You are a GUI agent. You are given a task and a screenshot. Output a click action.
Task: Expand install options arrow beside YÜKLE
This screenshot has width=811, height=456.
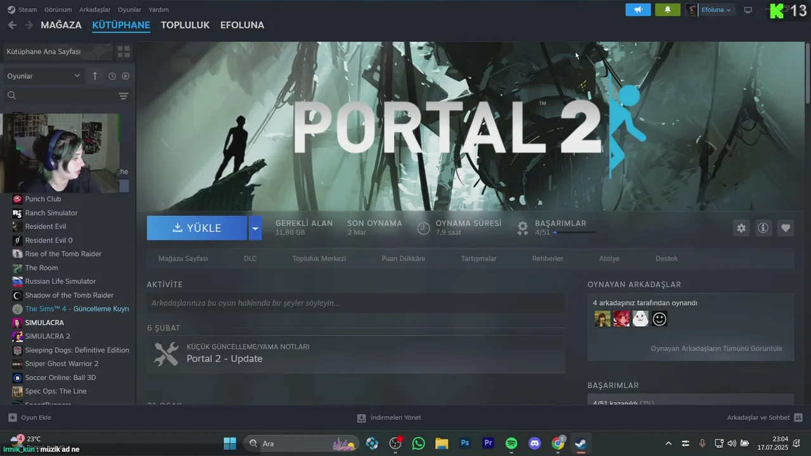pyautogui.click(x=255, y=228)
